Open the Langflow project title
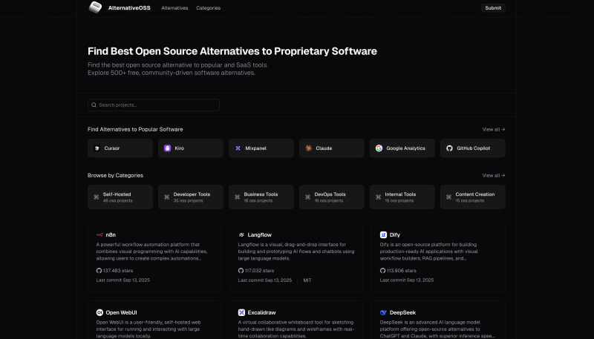 [259, 235]
